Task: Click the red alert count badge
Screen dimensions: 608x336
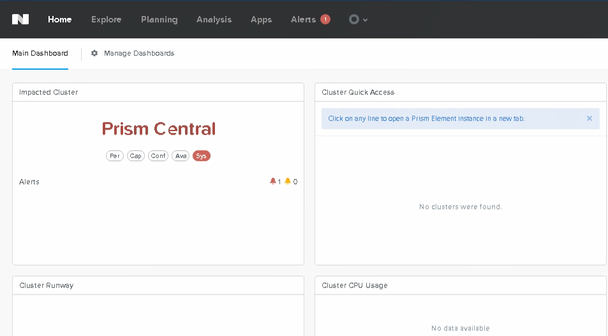Action: tap(325, 19)
